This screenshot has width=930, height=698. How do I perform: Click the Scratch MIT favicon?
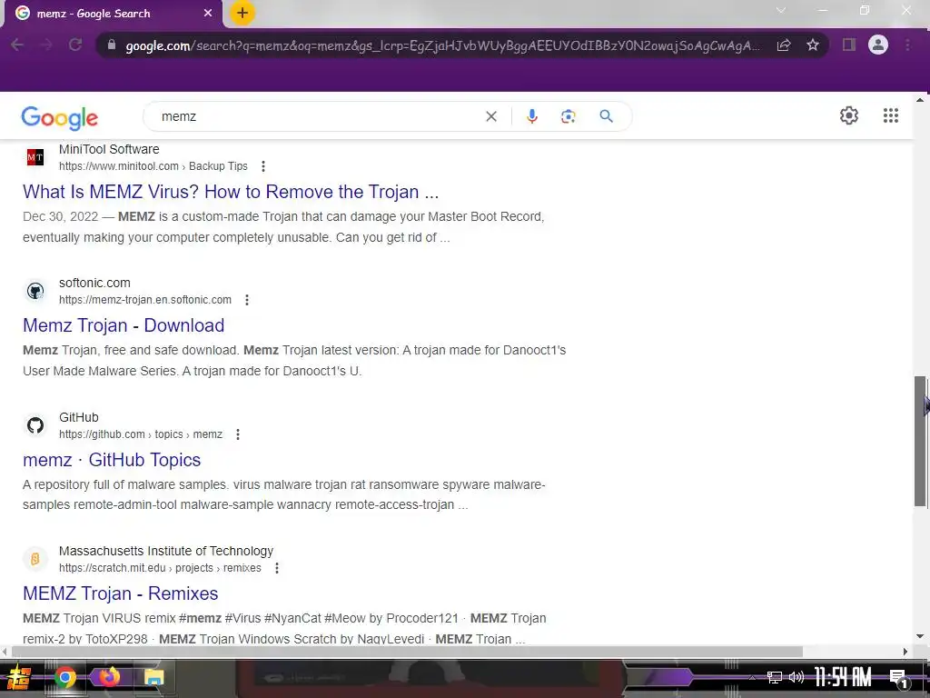[35, 559]
